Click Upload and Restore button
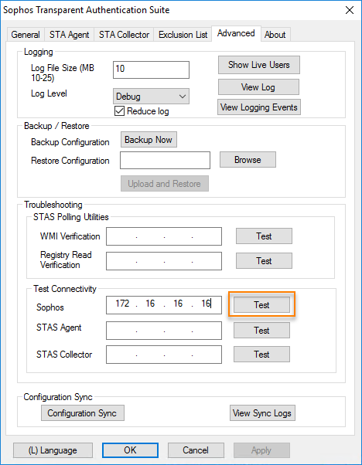This screenshot has width=362, height=465. pyautogui.click(x=165, y=184)
